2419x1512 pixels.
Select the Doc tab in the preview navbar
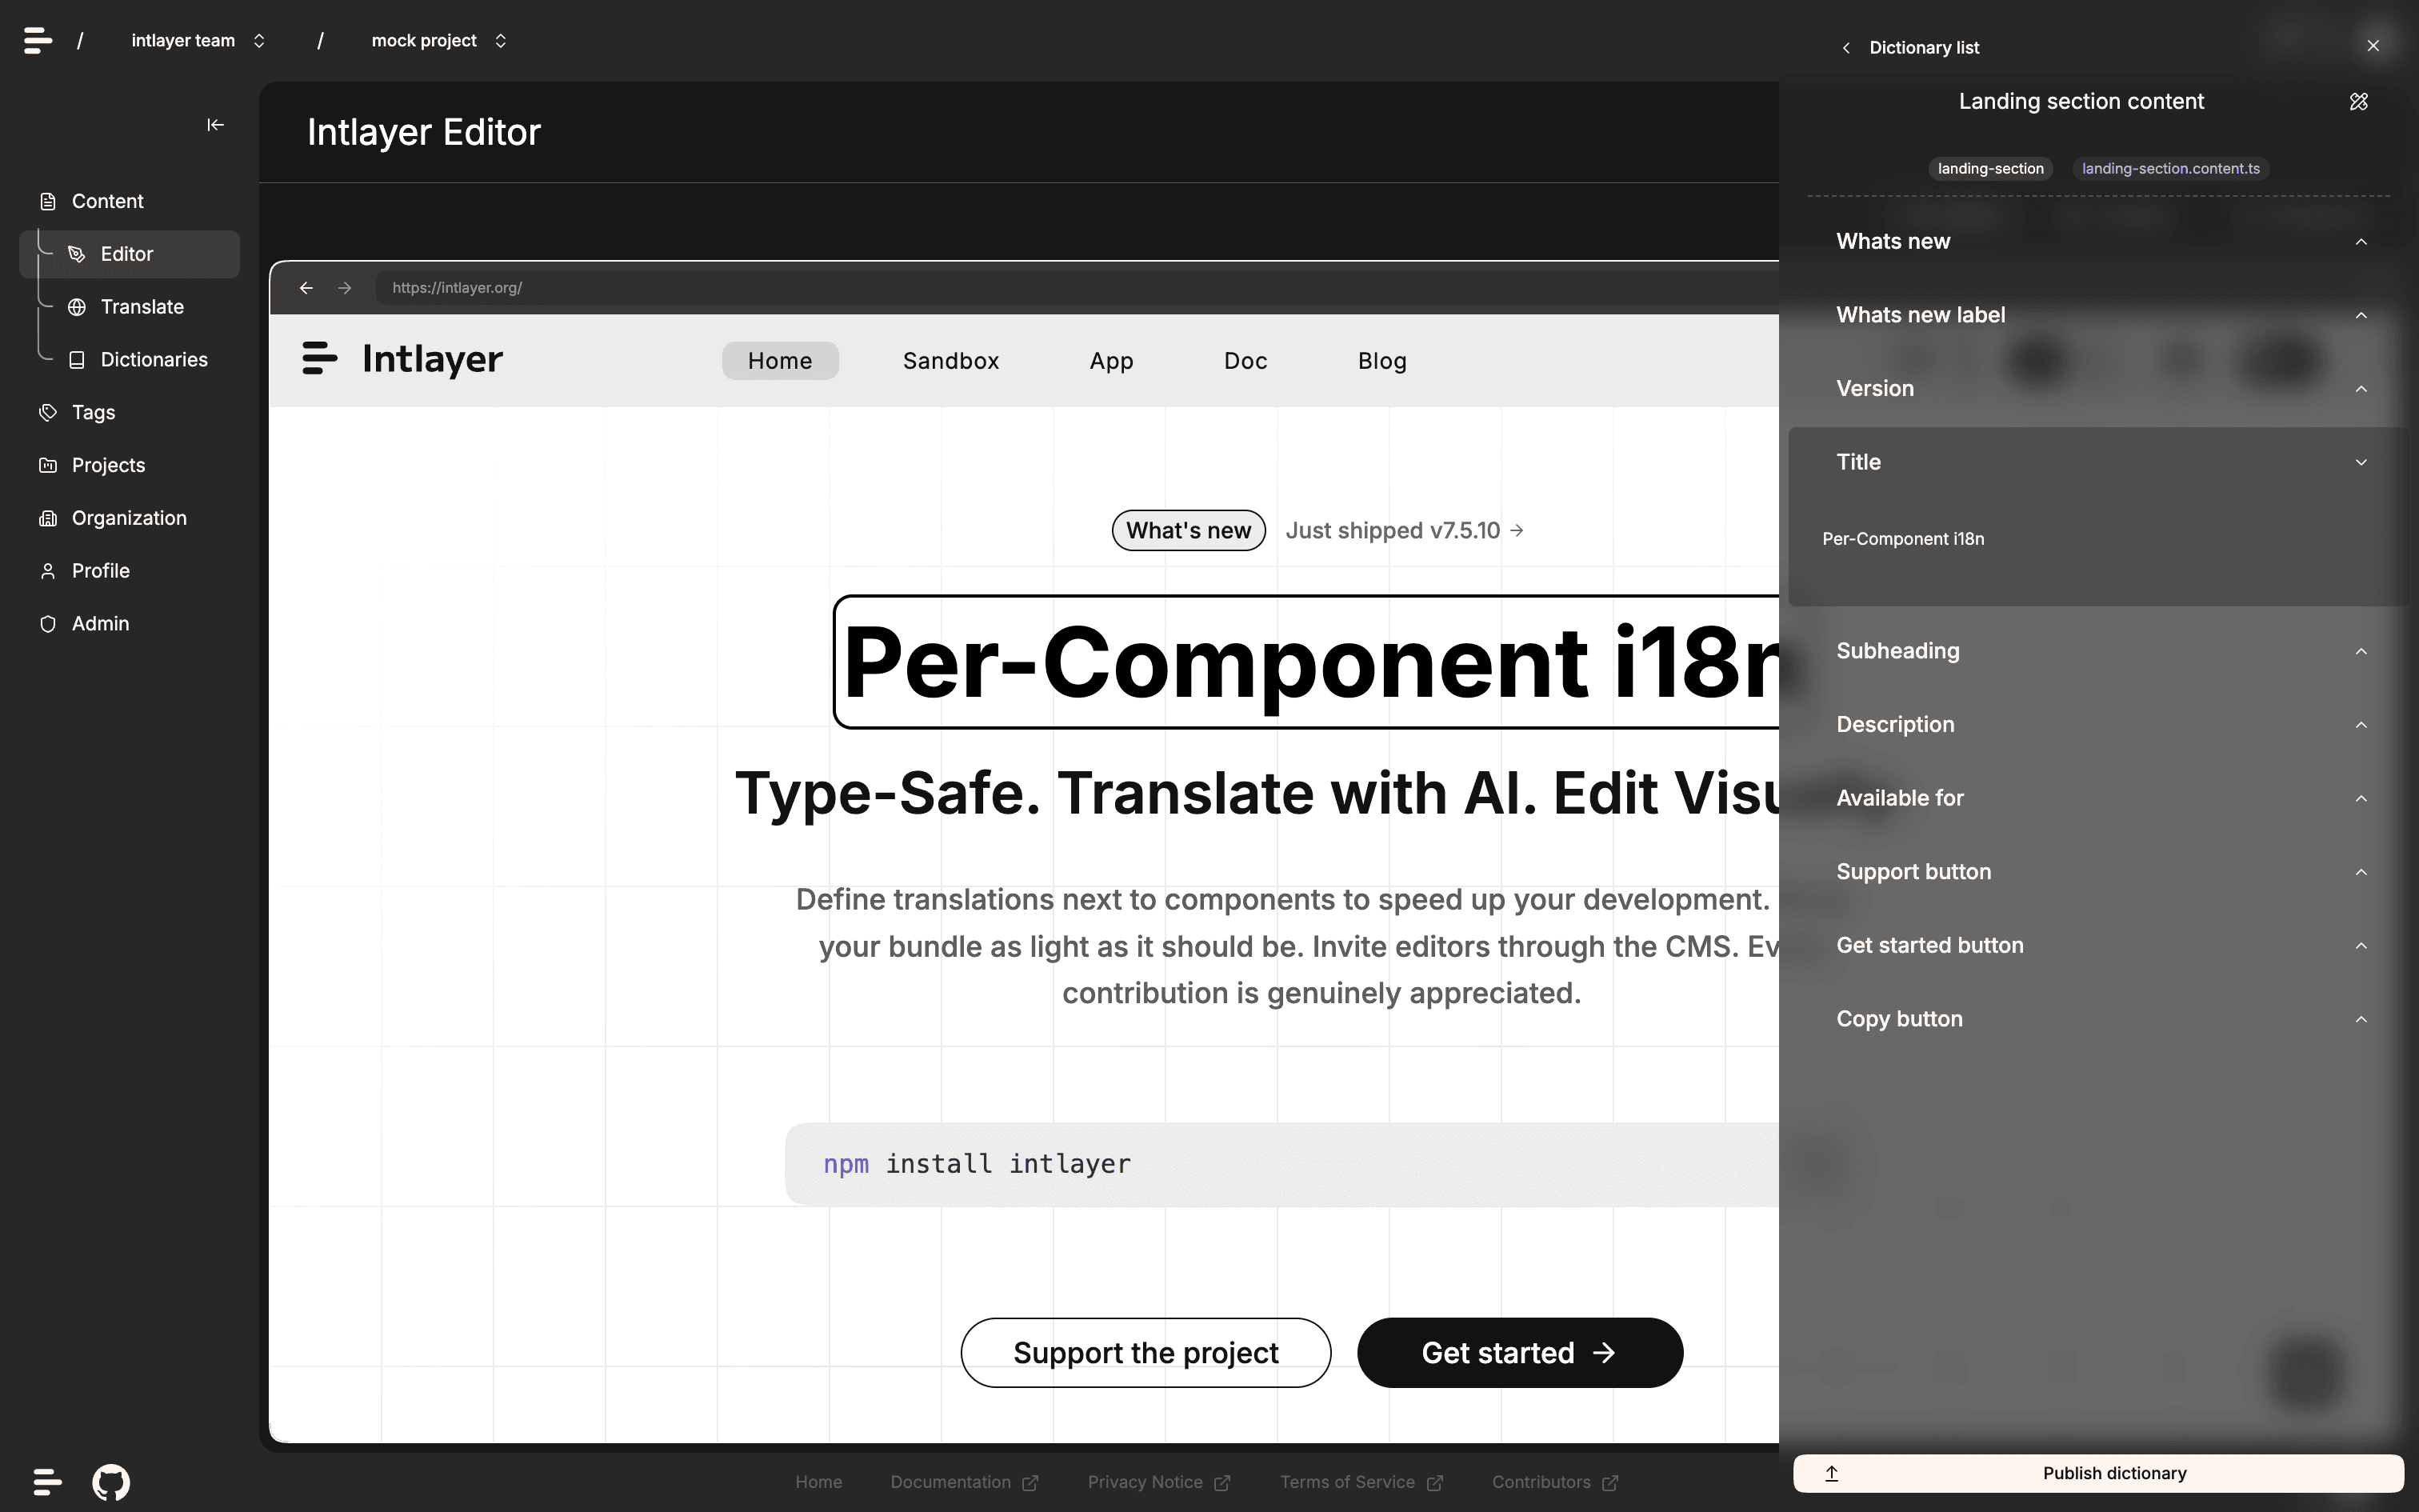[x=1245, y=360]
